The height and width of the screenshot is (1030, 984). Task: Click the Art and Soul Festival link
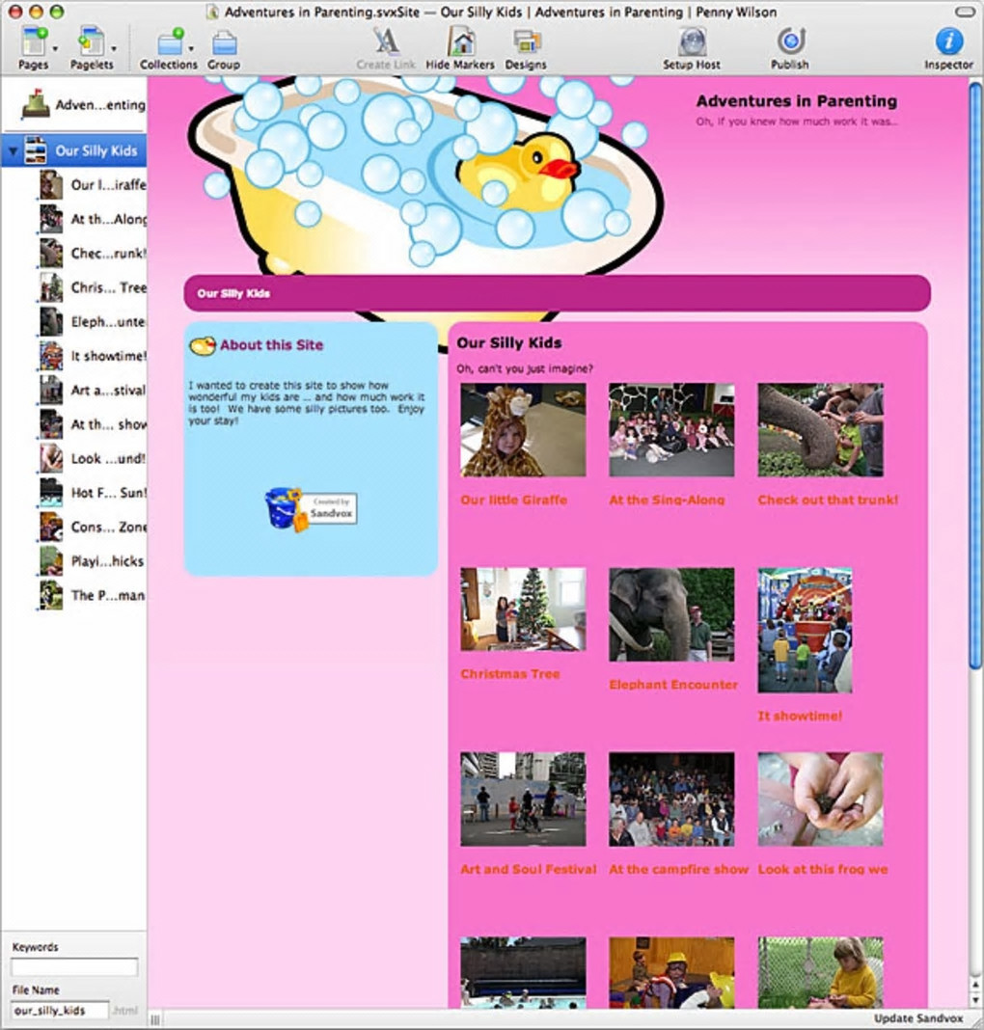[528, 868]
